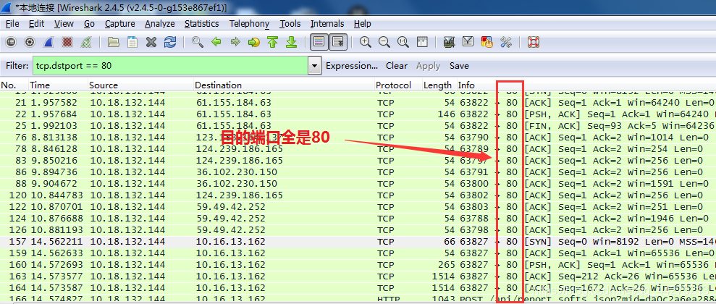Open a capture file (folder icon)

click(x=113, y=43)
